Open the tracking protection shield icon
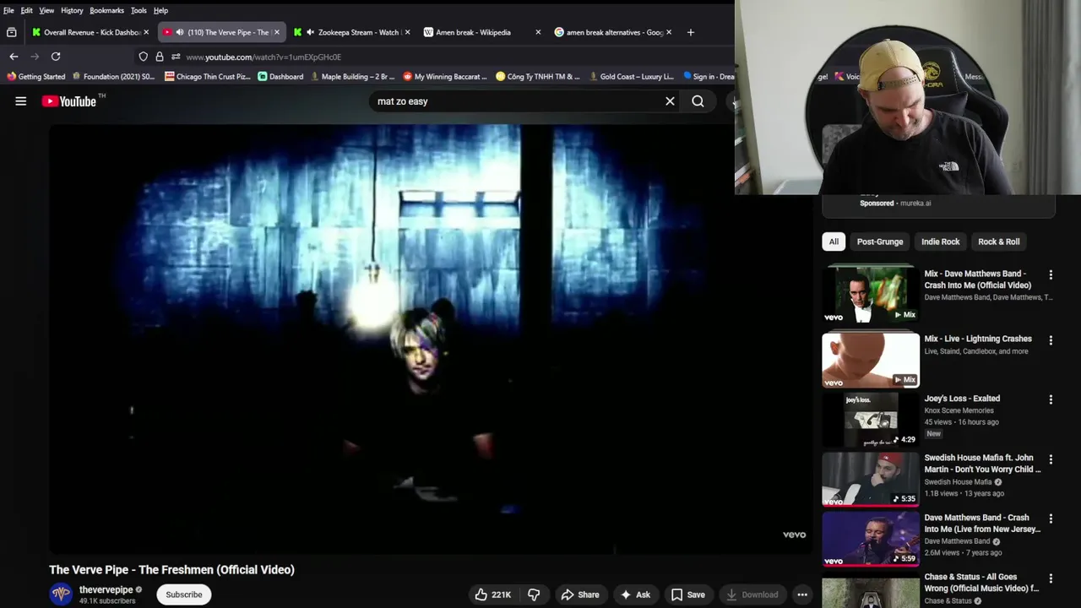The height and width of the screenshot is (608, 1081). (144, 57)
